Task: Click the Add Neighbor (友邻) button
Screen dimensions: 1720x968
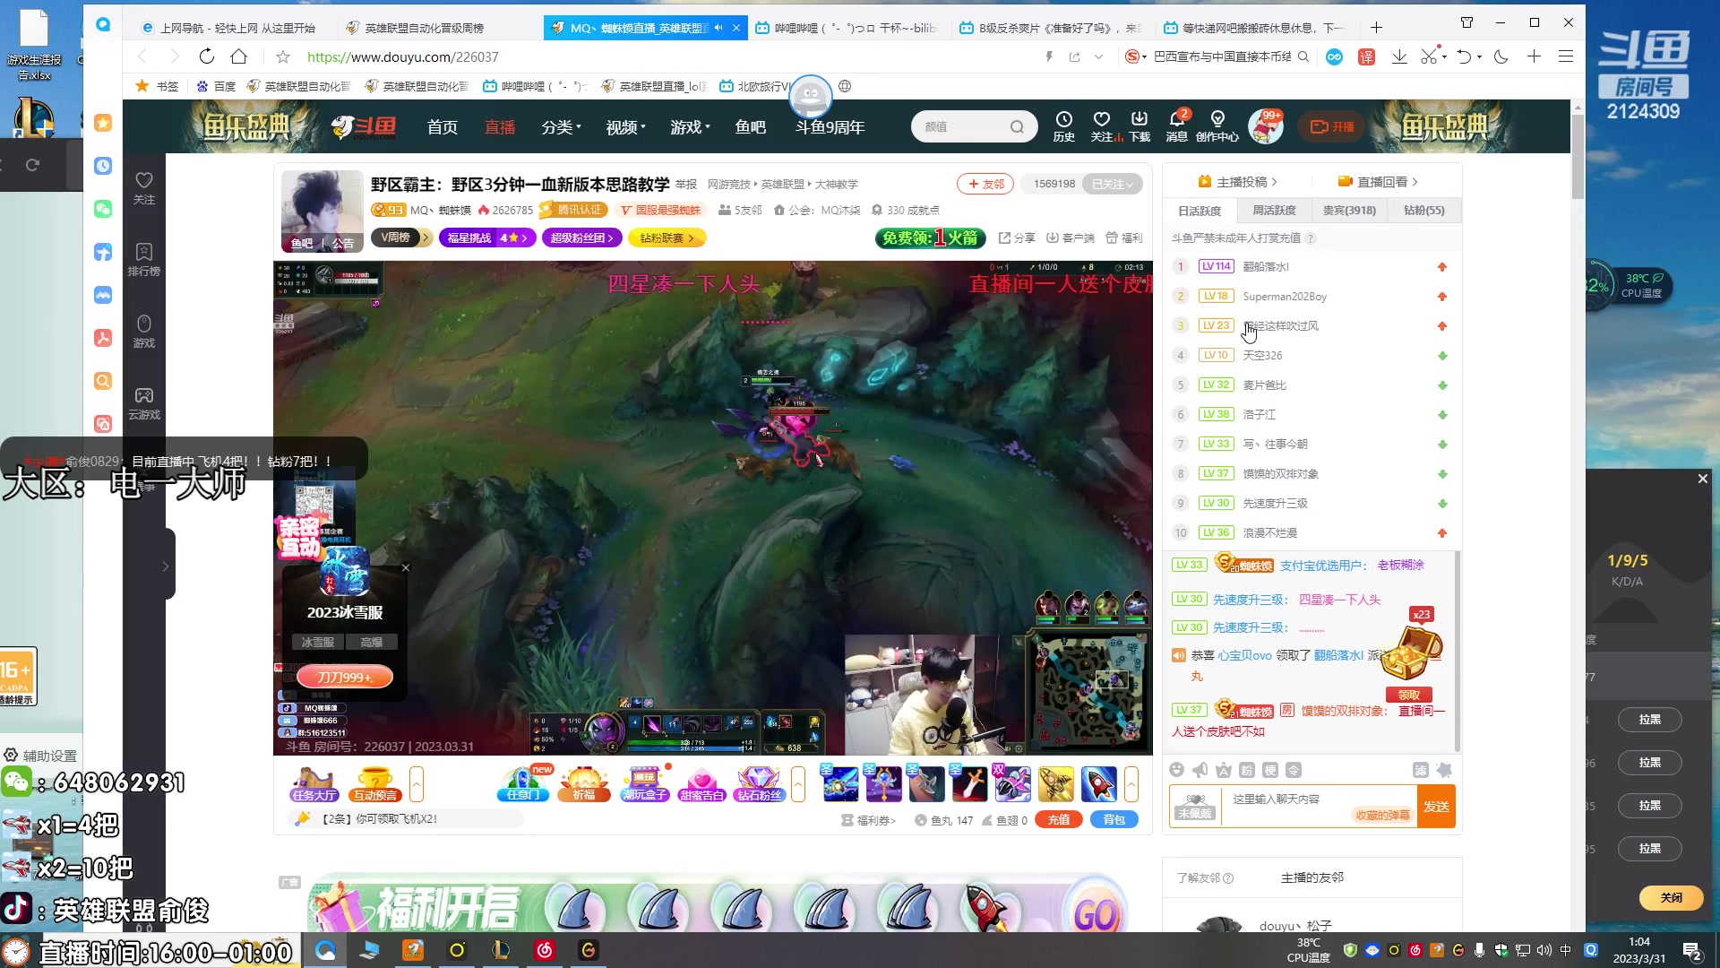Action: pos(985,184)
